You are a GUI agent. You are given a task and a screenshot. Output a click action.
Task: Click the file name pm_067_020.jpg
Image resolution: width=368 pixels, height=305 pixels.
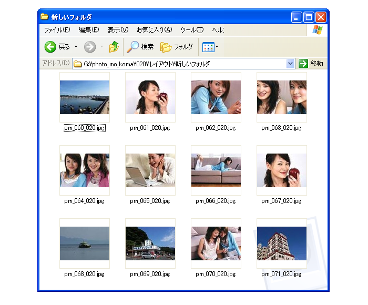tap(282, 201)
